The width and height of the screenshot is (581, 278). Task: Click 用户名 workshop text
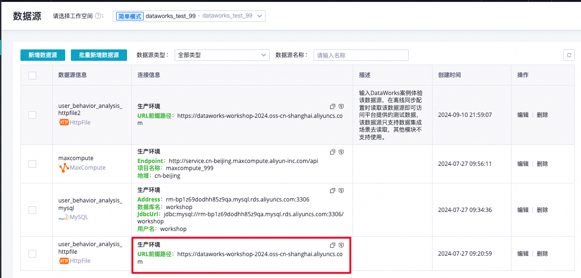tap(162, 229)
